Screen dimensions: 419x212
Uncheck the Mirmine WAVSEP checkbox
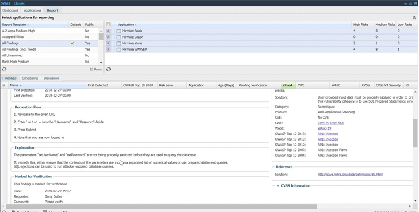[x=108, y=50]
